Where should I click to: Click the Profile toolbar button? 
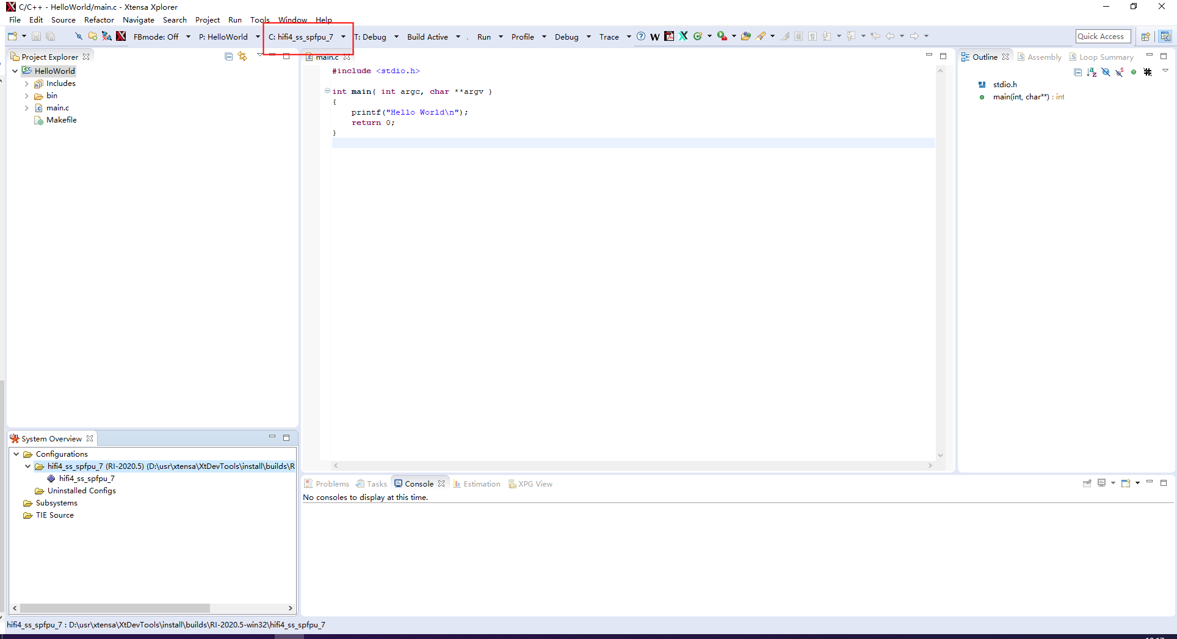click(523, 37)
